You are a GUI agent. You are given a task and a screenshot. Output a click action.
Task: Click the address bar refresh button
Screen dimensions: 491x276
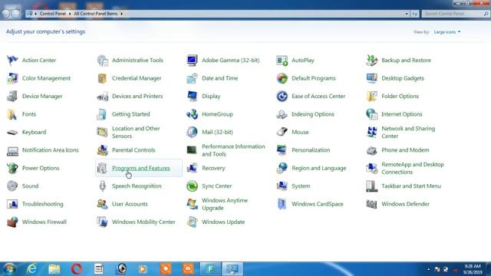[x=414, y=14]
